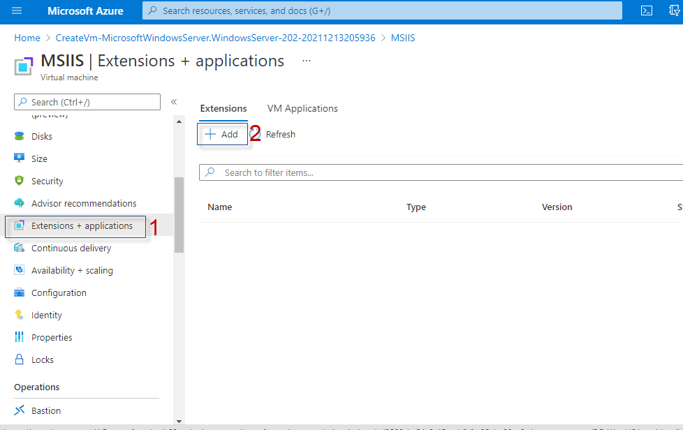Open the more options ellipsis beside the title
Image resolution: width=683 pixels, height=430 pixels.
pos(307,61)
